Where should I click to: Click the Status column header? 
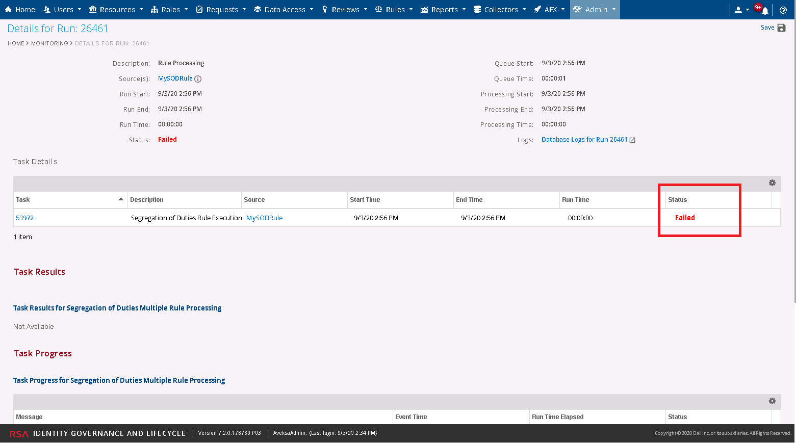pos(677,200)
